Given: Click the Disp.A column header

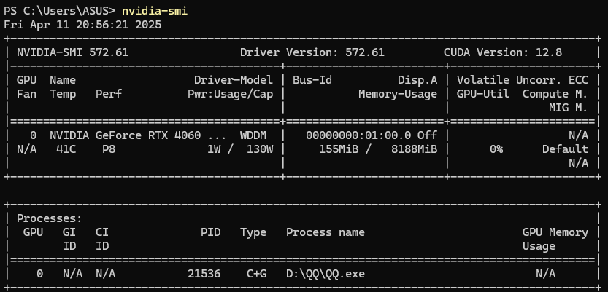Looking at the screenshot, I should coord(417,80).
